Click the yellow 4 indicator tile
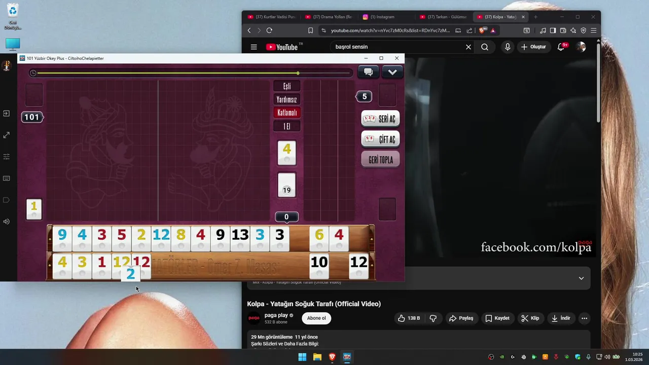 287,153
